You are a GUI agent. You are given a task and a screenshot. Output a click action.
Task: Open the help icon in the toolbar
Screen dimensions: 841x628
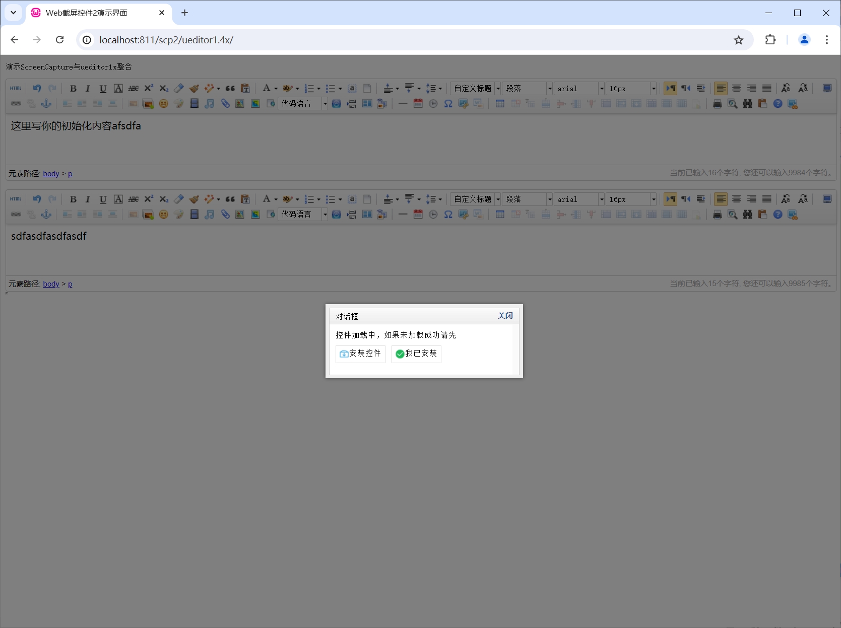tap(778, 103)
